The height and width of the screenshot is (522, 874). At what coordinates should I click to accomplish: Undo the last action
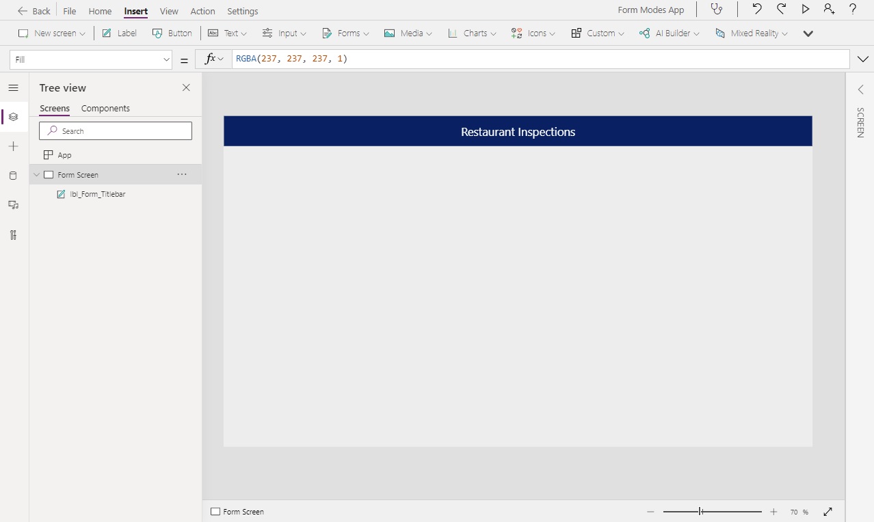tap(757, 9)
